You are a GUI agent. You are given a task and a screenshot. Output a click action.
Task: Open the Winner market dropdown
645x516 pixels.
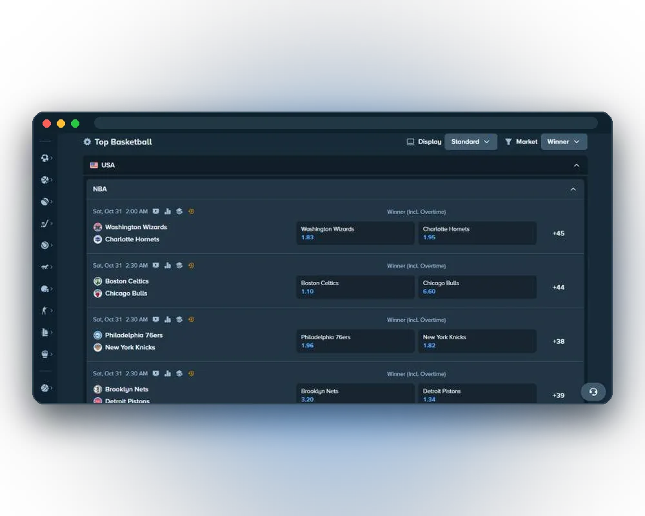click(564, 141)
